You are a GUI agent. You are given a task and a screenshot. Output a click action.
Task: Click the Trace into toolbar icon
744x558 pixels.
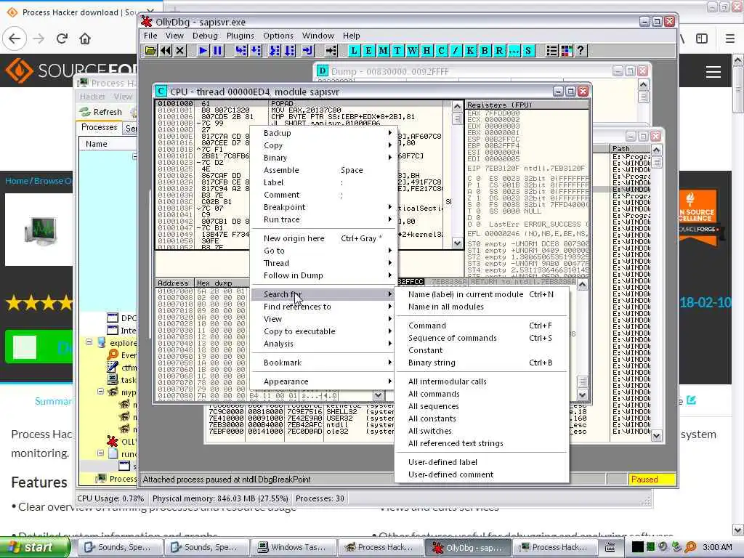274,51
